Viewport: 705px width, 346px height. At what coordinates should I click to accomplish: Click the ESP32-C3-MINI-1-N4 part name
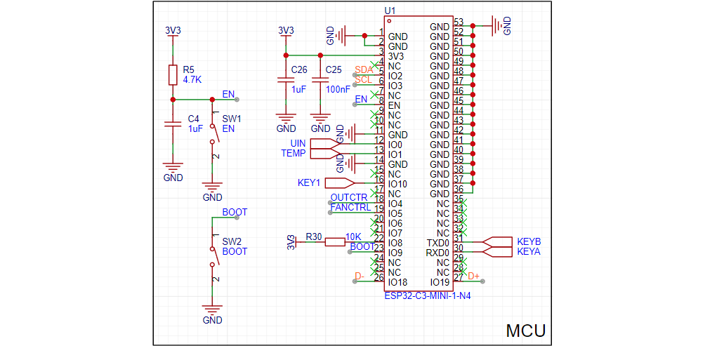[x=428, y=296]
